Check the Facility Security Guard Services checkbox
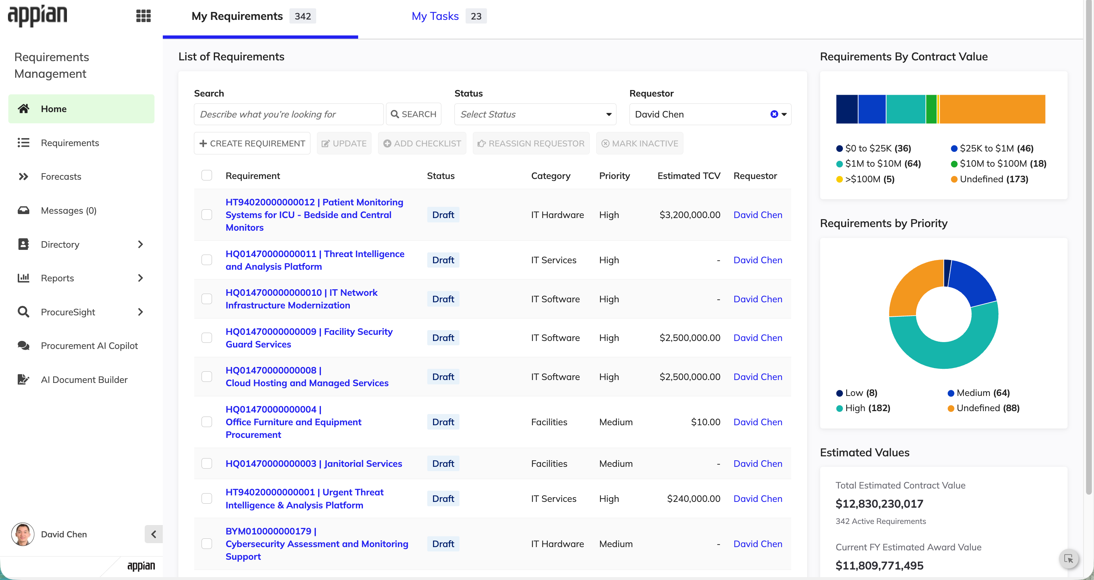This screenshot has height=580, width=1094. (207, 338)
